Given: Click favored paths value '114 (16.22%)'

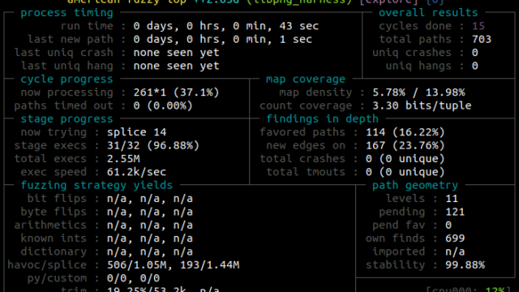Looking at the screenshot, I should 405,132.
